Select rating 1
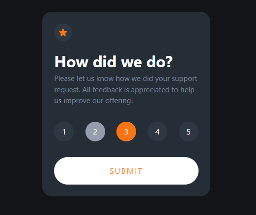Screen dimensions: 256x215 (x=64, y=132)
